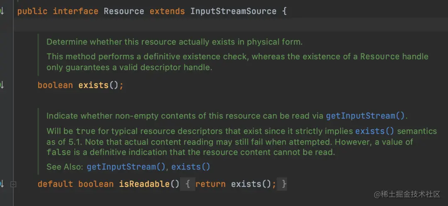Open the getInputStream() link in the first doc sentence
The height and width of the screenshot is (206, 448).
(x=365, y=116)
